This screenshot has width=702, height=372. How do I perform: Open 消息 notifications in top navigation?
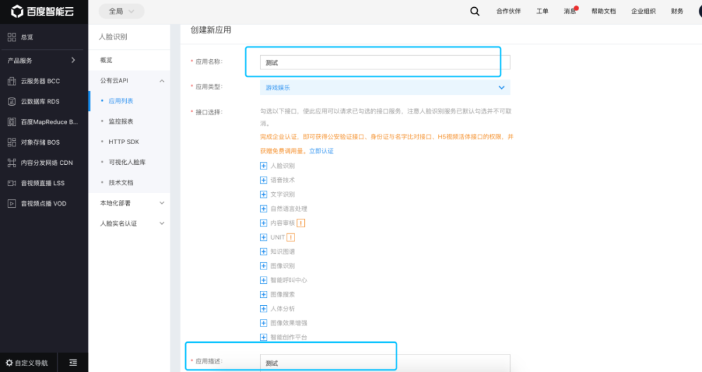coord(570,11)
